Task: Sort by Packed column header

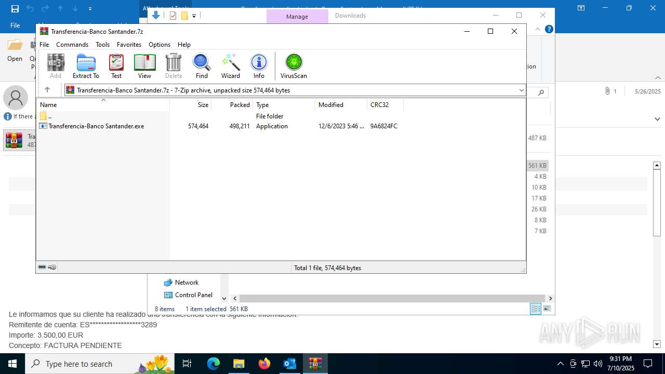Action: tap(232, 105)
